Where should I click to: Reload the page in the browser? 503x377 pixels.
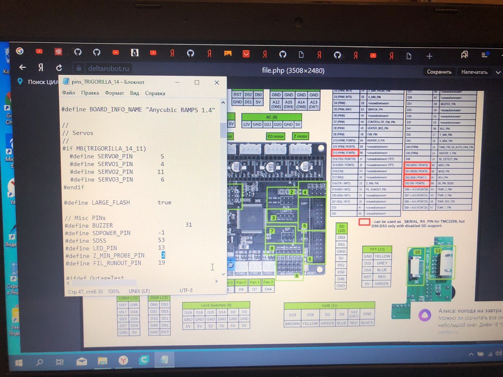click(59, 68)
